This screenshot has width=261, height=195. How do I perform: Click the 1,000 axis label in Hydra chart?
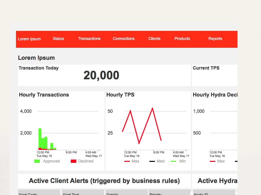199,111
